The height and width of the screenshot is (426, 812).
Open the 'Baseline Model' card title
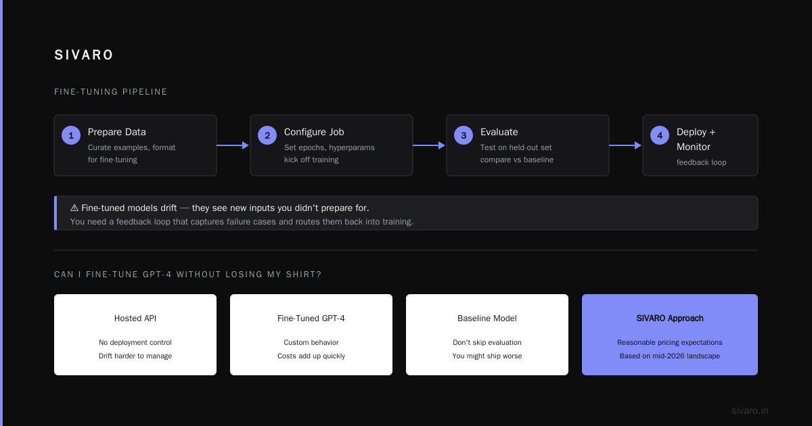(x=487, y=318)
